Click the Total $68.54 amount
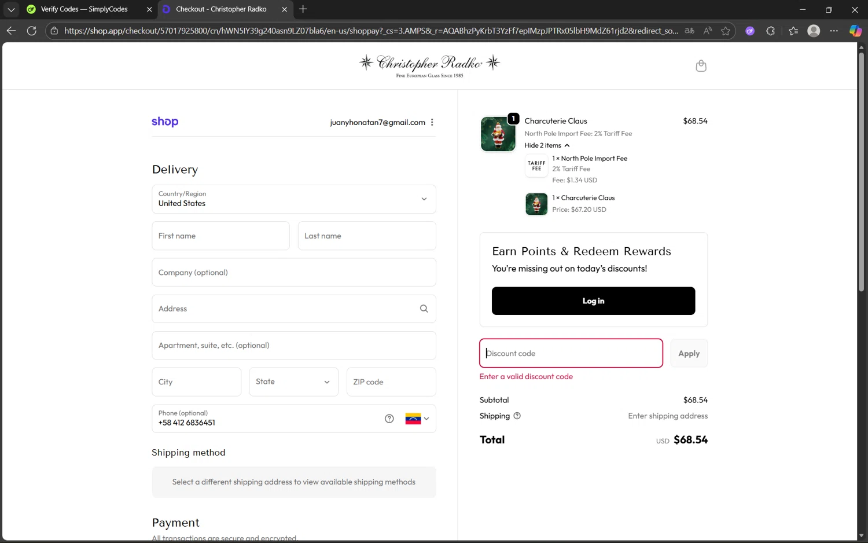The image size is (868, 543). point(690,439)
